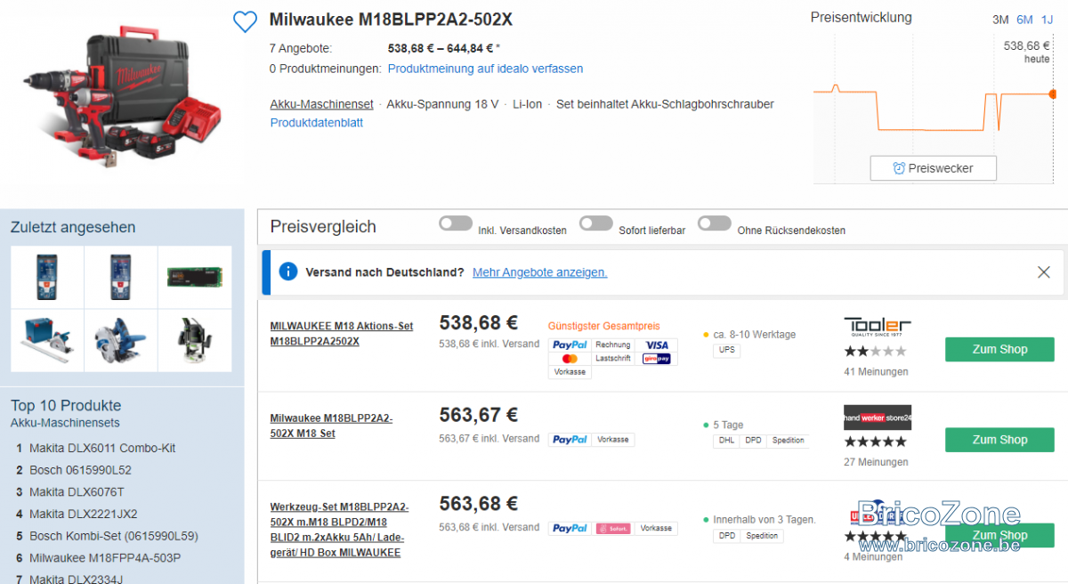
Task: Open Makita DLX6011 Combo-Kit in Top 10
Action: [x=102, y=448]
